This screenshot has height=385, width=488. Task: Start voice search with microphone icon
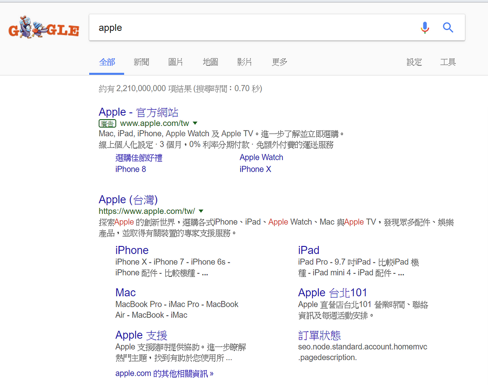(425, 28)
